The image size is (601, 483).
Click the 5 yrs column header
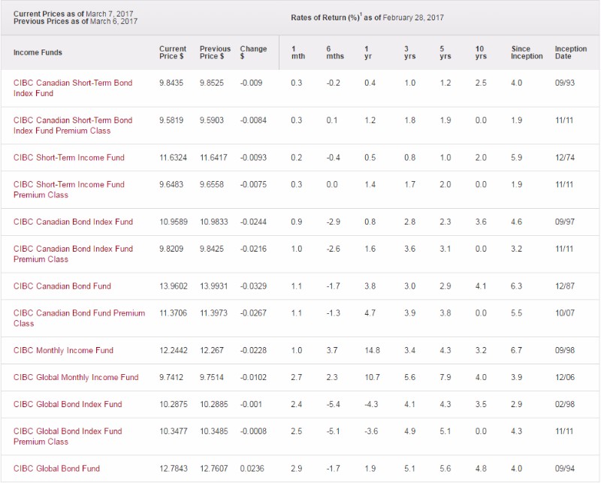click(x=445, y=53)
